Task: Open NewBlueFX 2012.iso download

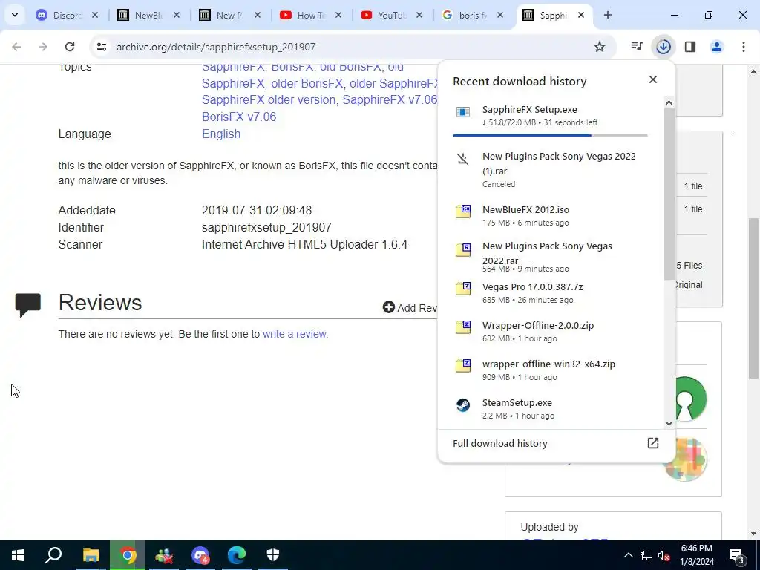Action: pos(550,216)
